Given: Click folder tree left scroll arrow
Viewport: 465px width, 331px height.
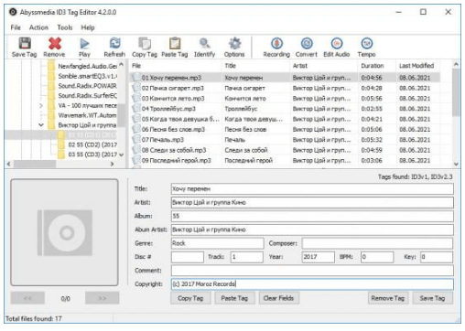Looking at the screenshot, I should (x=9, y=164).
